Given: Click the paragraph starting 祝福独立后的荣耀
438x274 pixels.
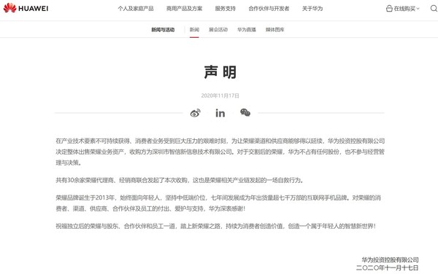Looking at the screenshot, I should click(x=215, y=226).
